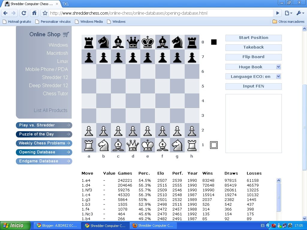Open the browser page menu icon
The width and height of the screenshot is (307, 230).
(288, 13)
